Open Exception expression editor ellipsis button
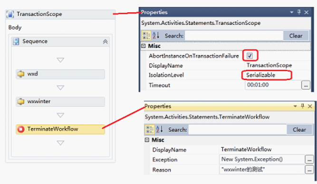 coord(309,159)
